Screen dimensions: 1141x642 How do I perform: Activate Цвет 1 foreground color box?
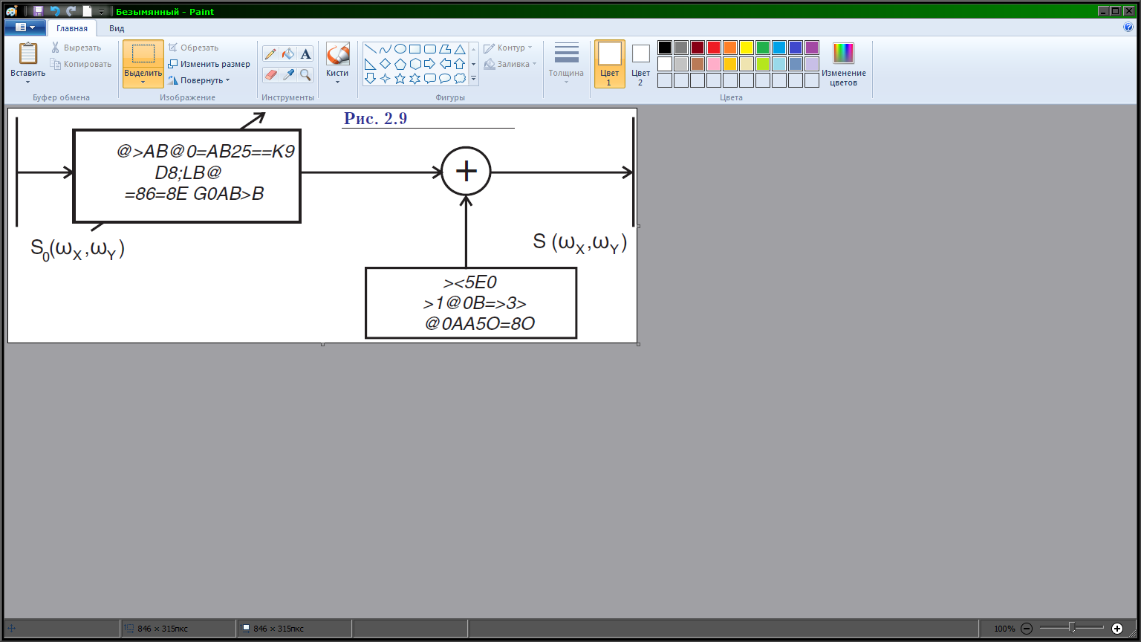pyautogui.click(x=609, y=64)
